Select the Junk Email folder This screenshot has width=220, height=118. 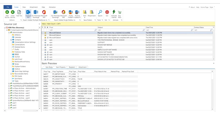[18, 59]
